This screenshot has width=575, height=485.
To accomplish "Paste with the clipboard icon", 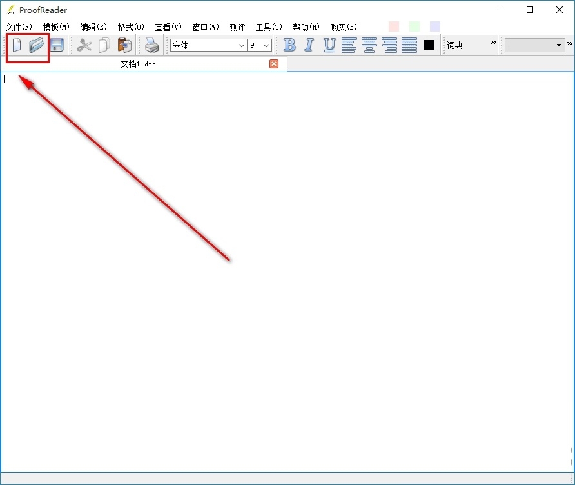I will click(124, 45).
